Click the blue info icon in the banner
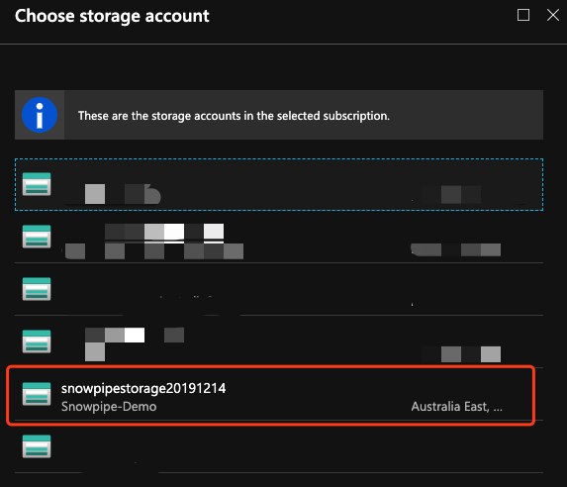The height and width of the screenshot is (487, 567). [x=40, y=115]
